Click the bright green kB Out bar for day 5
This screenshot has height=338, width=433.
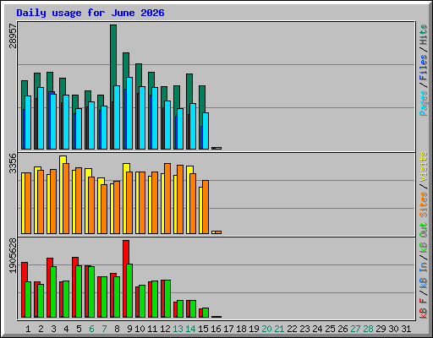(x=79, y=292)
